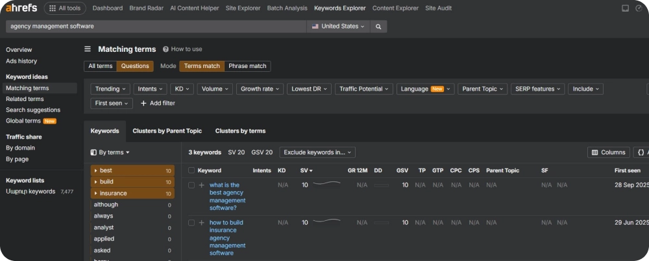Open keyword what is the best agency management software
649x261 pixels.
point(227,197)
